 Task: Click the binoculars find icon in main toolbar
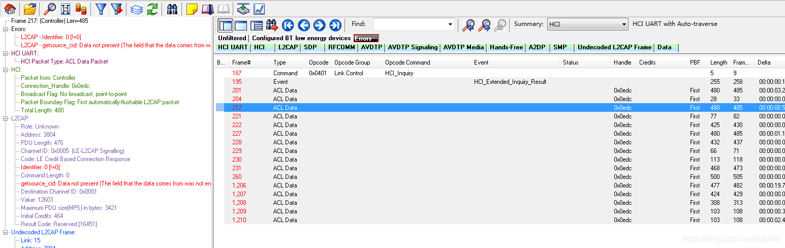tap(172, 8)
